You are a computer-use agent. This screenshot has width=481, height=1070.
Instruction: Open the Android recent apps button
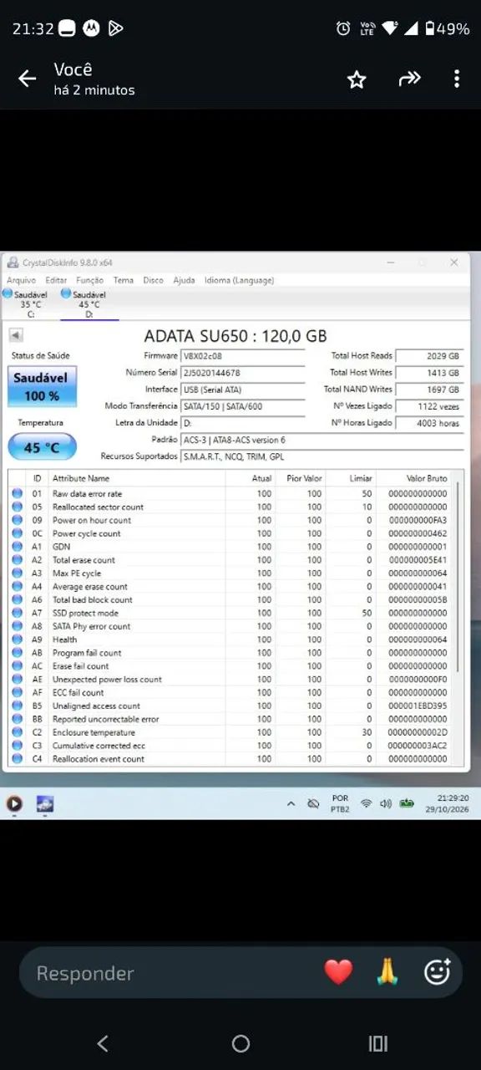[x=378, y=1043]
